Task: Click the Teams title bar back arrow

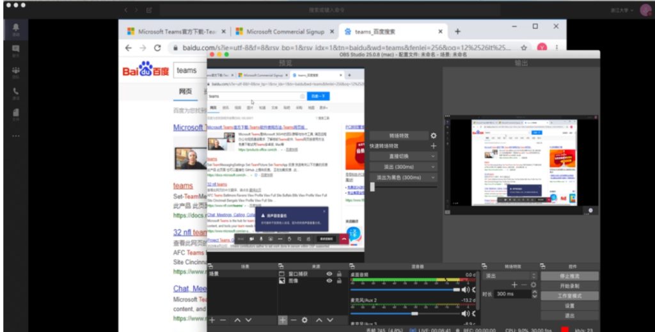Action: click(126, 10)
